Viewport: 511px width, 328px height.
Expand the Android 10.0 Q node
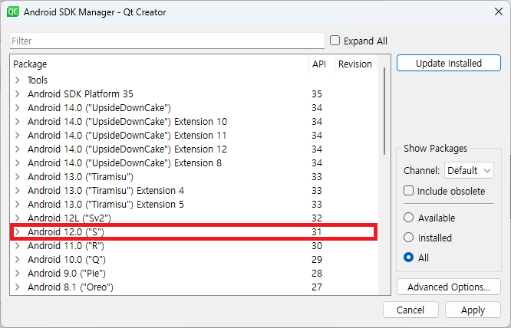coord(18,259)
